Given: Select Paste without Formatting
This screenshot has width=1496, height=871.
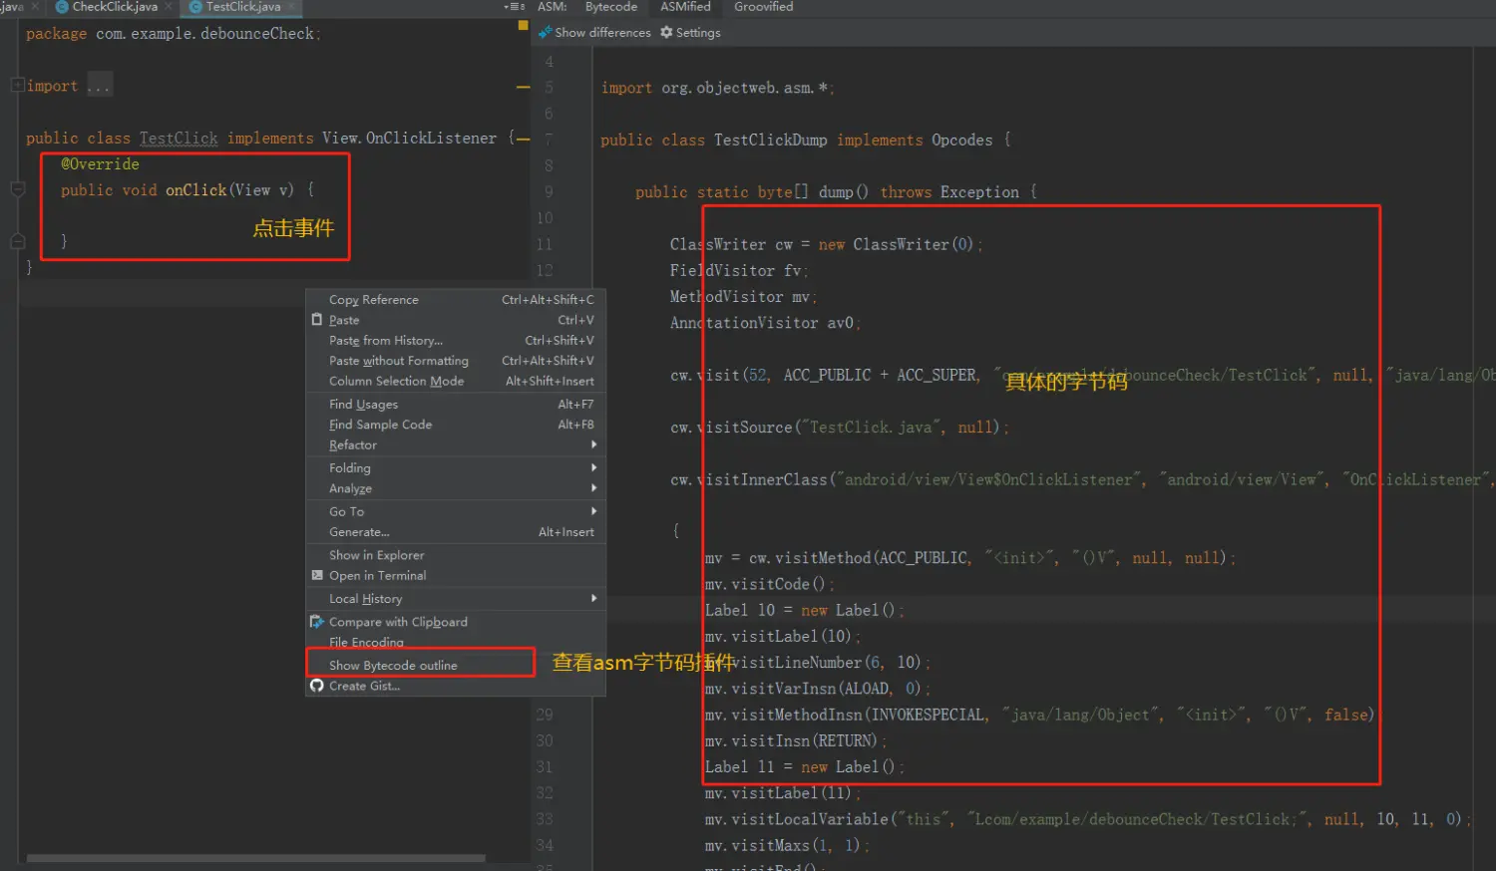Looking at the screenshot, I should (455, 361).
